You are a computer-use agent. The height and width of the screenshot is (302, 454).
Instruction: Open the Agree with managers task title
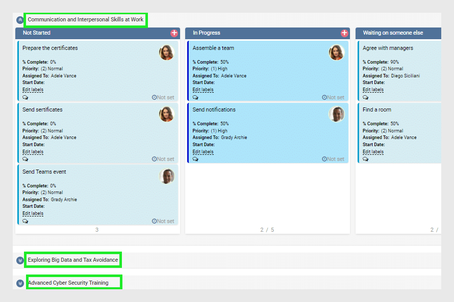point(388,48)
